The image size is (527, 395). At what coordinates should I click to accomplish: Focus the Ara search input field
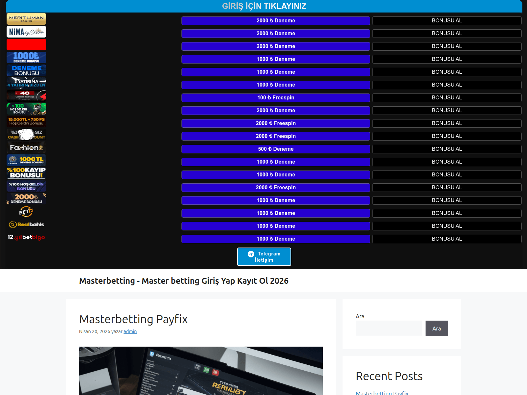tap(389, 329)
